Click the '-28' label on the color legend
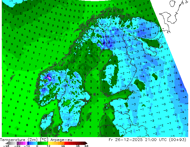 pyautogui.click(x=6, y=146)
